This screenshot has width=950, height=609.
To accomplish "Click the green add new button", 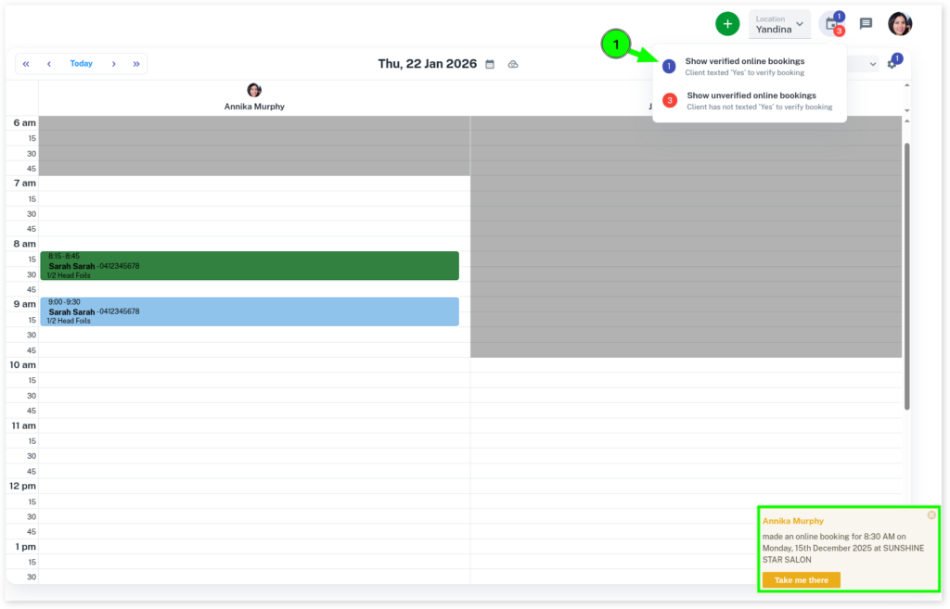I will pos(727,24).
